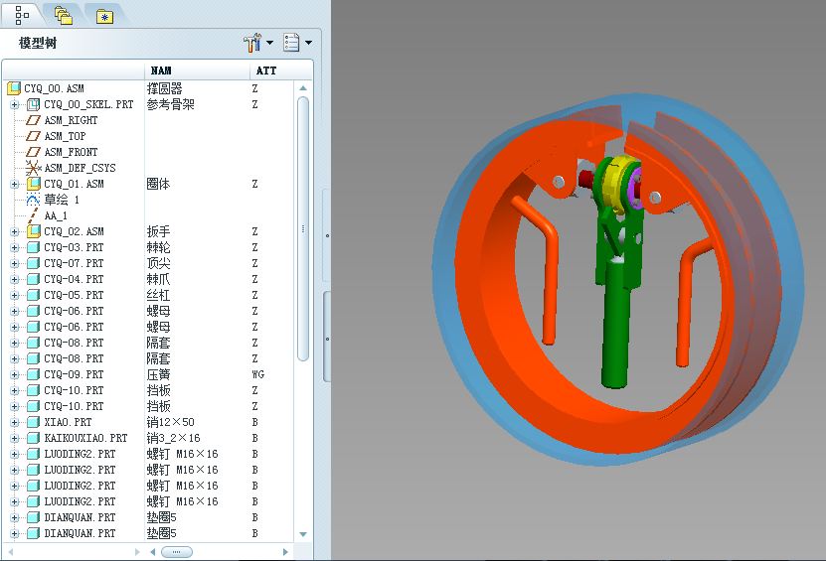Open dropdown arrow next to Settings tool
The height and width of the screenshot is (561, 826).
269,43
